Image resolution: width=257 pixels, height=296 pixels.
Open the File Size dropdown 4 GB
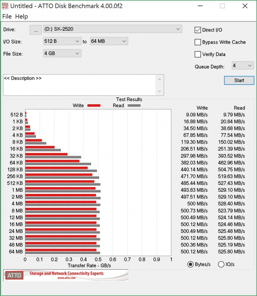click(x=62, y=54)
